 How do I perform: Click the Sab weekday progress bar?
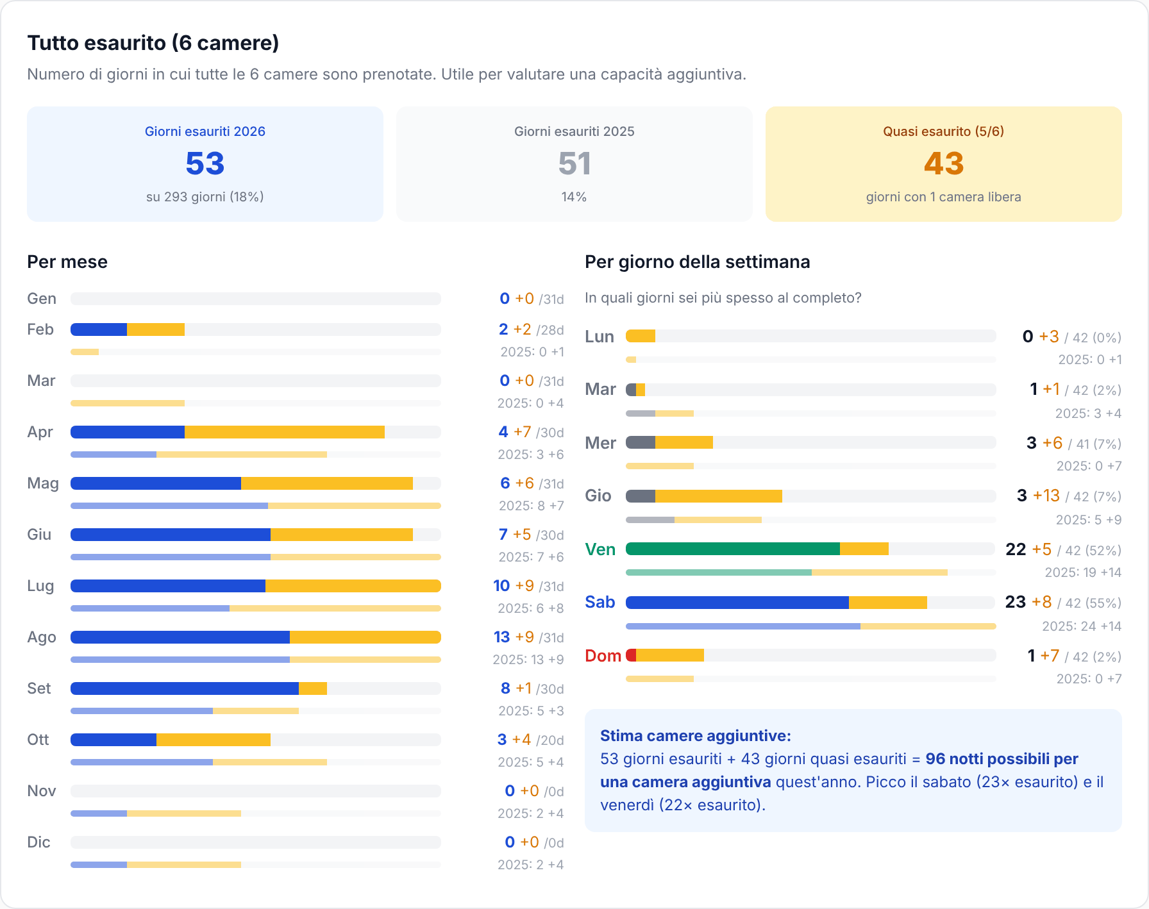click(x=811, y=603)
